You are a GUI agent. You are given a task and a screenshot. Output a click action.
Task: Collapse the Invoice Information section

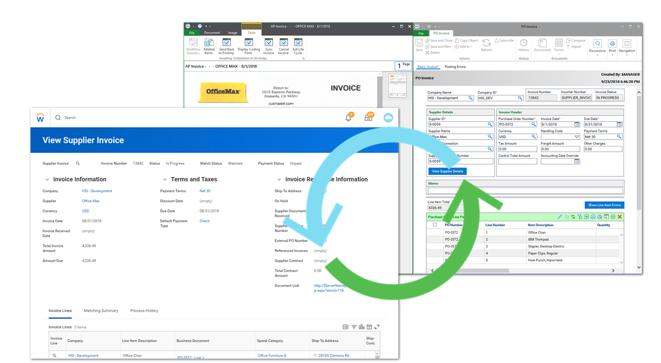coord(47,180)
